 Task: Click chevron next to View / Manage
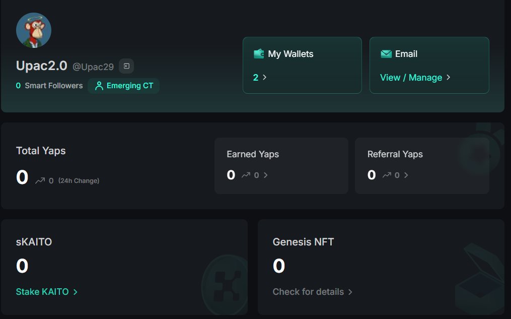click(x=449, y=77)
